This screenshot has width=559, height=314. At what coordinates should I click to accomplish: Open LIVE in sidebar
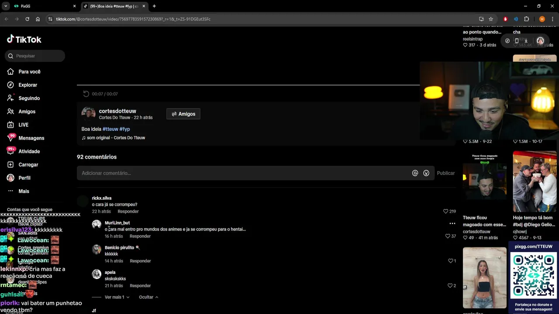coord(23,125)
